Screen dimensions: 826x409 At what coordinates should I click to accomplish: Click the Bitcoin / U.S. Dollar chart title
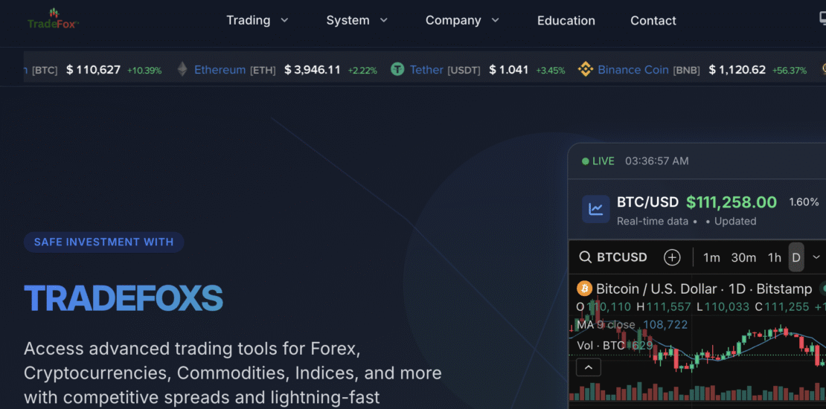704,289
